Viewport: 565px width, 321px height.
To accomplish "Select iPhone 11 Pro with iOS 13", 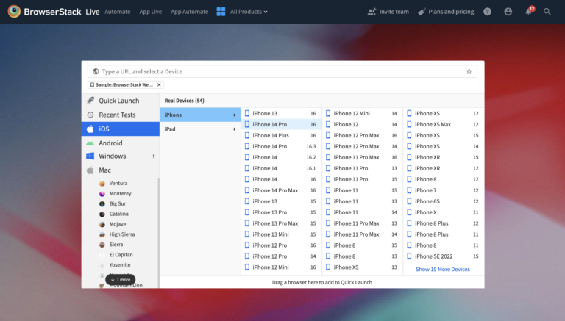I will coord(362,168).
